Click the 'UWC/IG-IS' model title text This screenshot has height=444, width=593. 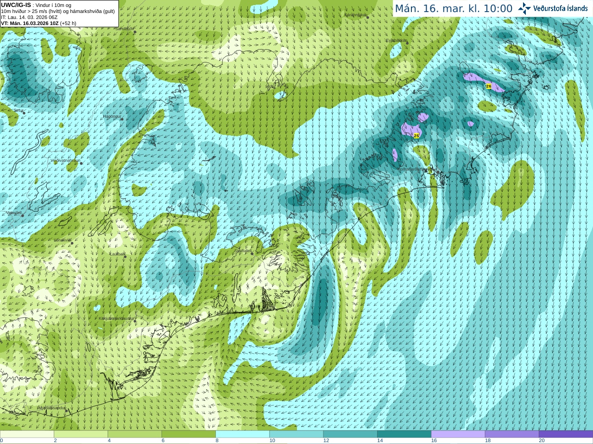coord(16,5)
